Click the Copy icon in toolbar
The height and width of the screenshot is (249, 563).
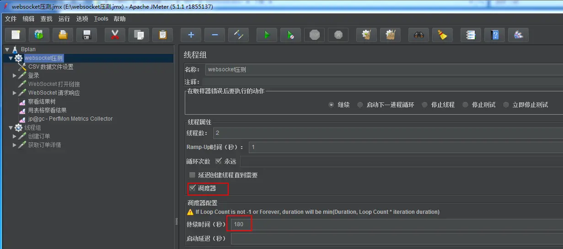139,35
